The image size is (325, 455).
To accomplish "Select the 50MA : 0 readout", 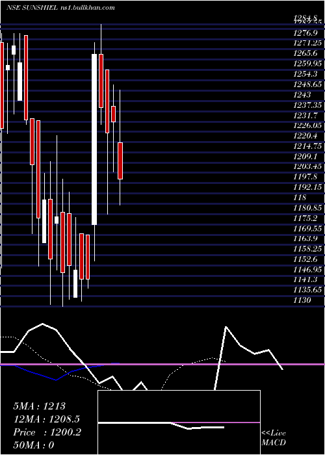I will [34, 445].
